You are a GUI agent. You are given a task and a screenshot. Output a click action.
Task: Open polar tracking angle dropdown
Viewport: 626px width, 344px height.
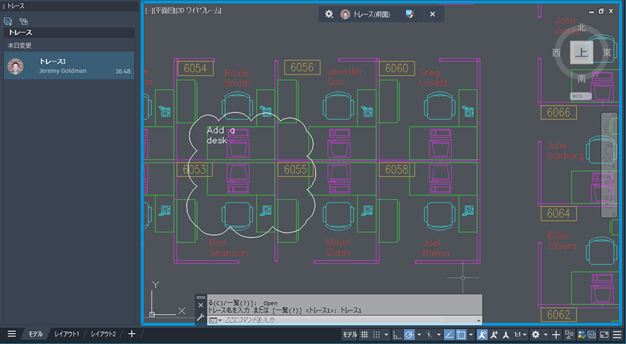[419, 335]
